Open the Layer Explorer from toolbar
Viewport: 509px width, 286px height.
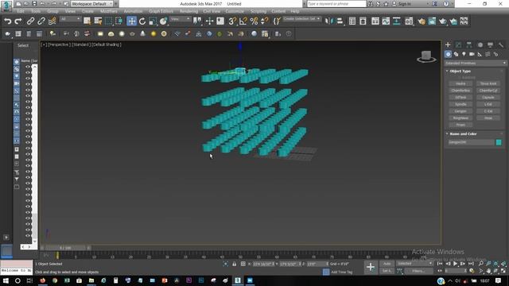tap(363, 21)
